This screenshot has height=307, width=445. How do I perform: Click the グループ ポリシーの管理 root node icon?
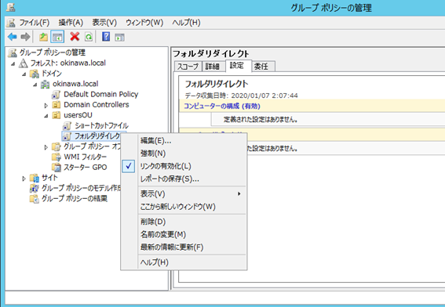coord(13,52)
